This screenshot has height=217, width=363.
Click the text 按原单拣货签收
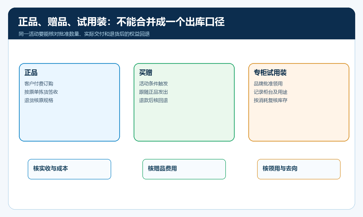coord(41,92)
